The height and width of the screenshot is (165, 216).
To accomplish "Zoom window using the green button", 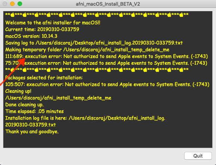I will click(20, 4).
